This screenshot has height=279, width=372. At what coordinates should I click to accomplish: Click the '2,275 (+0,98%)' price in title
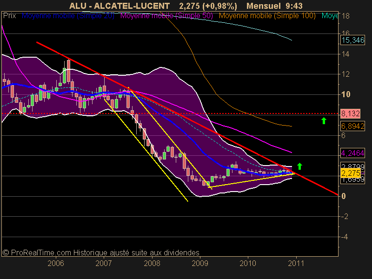coord(208,6)
